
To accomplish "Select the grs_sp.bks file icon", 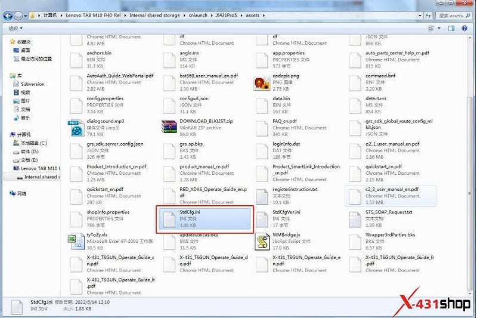I will [169, 150].
